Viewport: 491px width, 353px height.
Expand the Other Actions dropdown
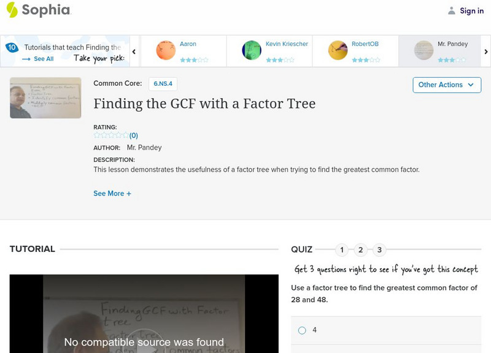[447, 85]
